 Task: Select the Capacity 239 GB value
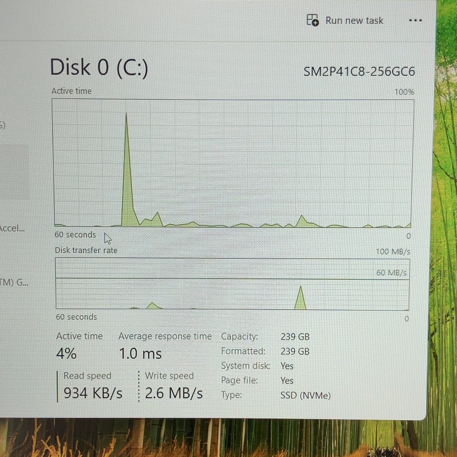click(x=295, y=337)
